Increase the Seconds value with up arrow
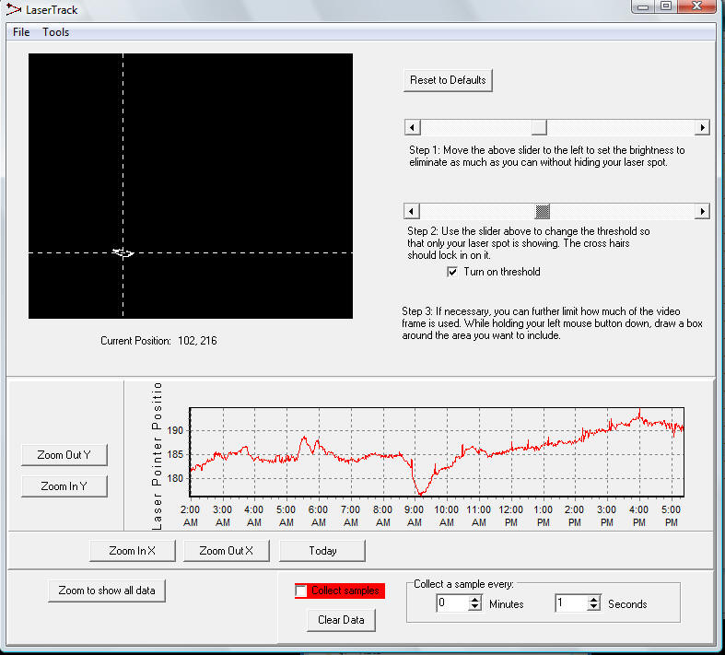Viewport: 725px width, 655px height. [x=594, y=599]
